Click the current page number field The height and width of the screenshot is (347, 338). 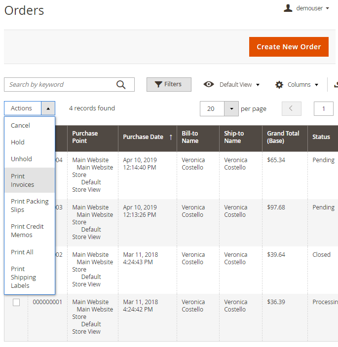[323, 108]
